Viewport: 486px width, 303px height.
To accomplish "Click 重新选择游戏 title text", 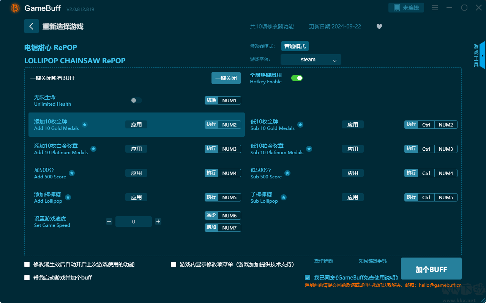I will pos(63,27).
